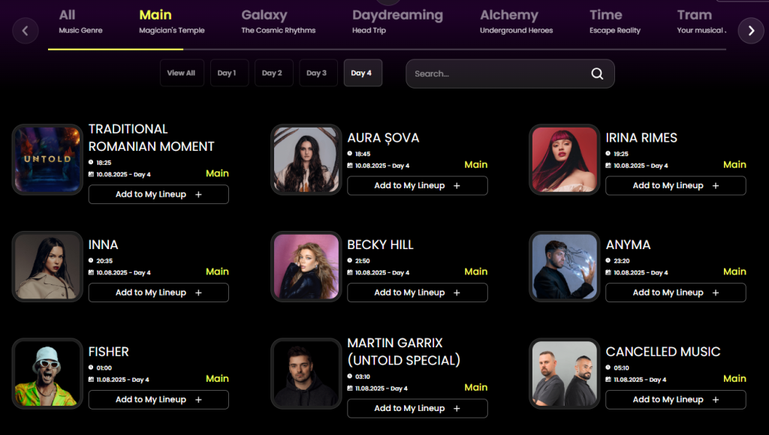
Task: Click the TRADITIONAL ROMANIAN MOMENT title
Action: (x=151, y=138)
